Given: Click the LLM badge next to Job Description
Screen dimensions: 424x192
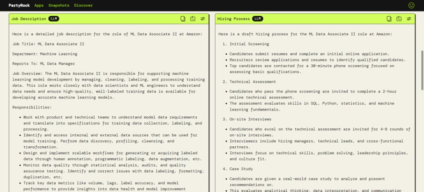Looking at the screenshot, I should [54, 18].
